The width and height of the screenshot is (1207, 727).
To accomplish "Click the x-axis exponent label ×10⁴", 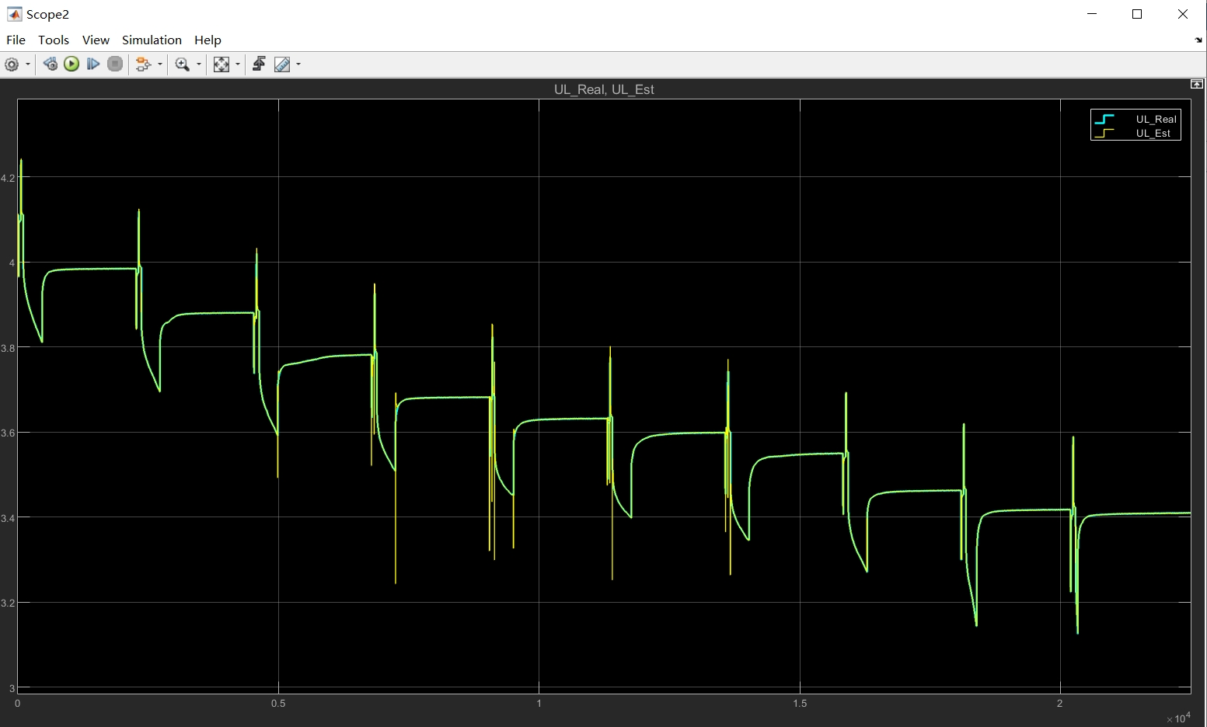I will [1178, 718].
